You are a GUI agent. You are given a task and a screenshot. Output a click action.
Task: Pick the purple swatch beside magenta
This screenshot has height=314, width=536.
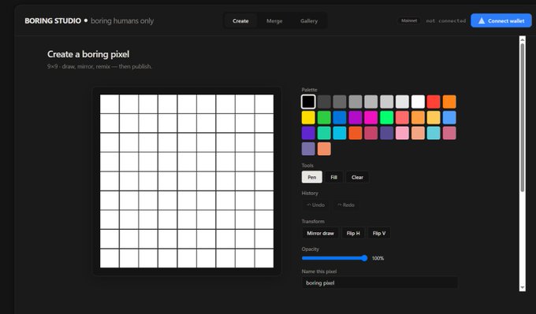coord(355,117)
